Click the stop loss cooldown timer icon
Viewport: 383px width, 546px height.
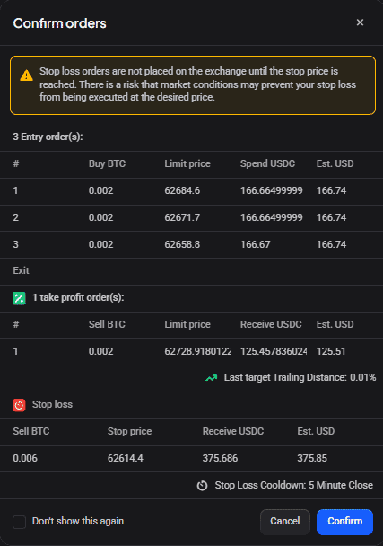[202, 486]
